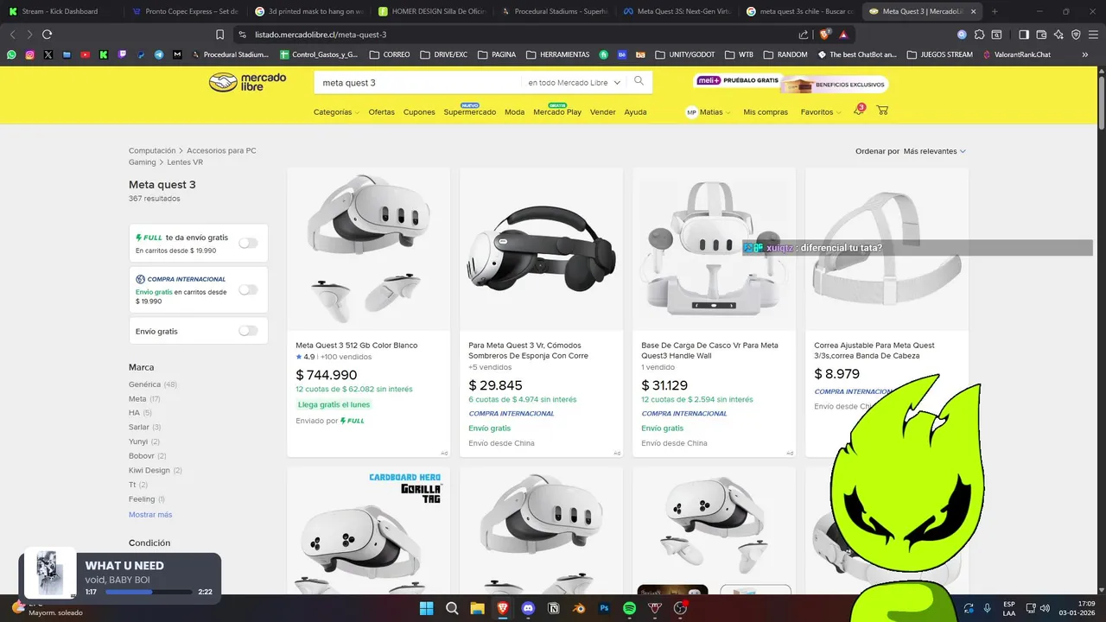Open Spotify from the taskbar

point(630,608)
